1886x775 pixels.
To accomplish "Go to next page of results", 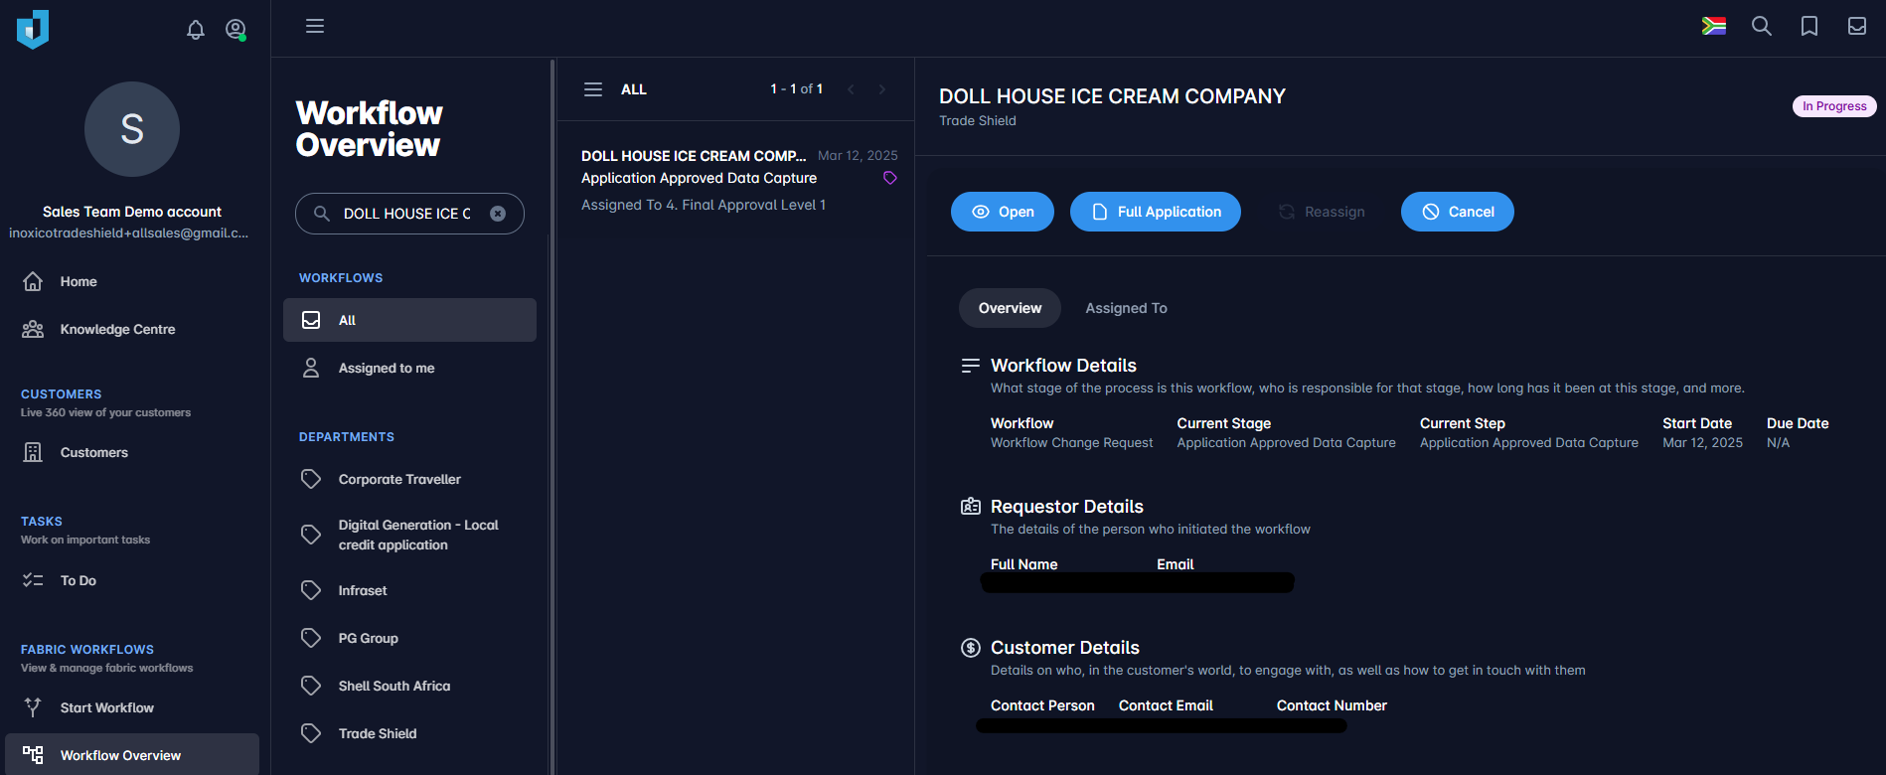I will tap(882, 89).
